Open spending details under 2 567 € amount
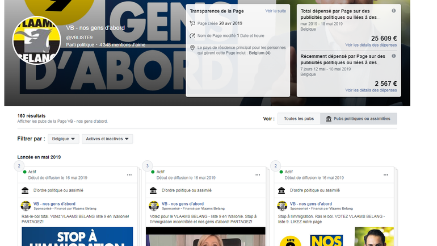This screenshot has height=246, width=437. coord(377,90)
